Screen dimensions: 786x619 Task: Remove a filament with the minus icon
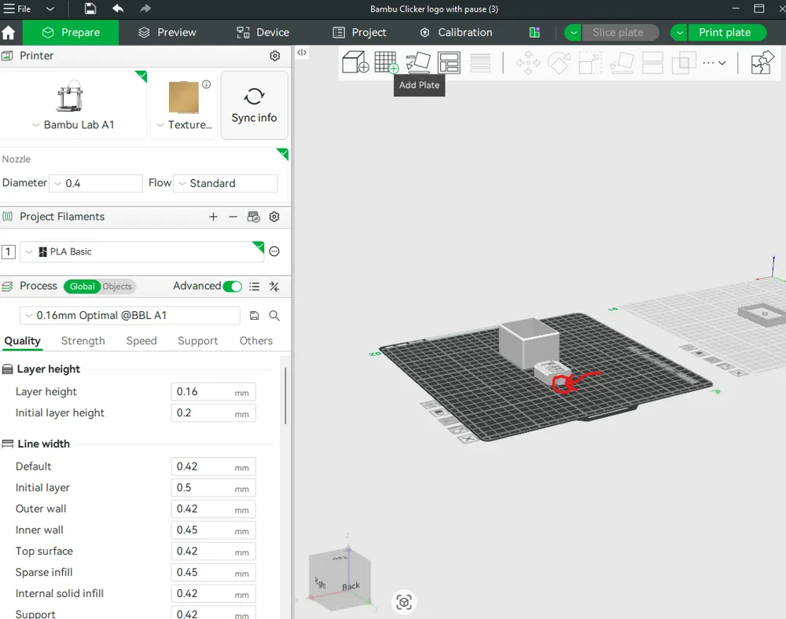(233, 217)
